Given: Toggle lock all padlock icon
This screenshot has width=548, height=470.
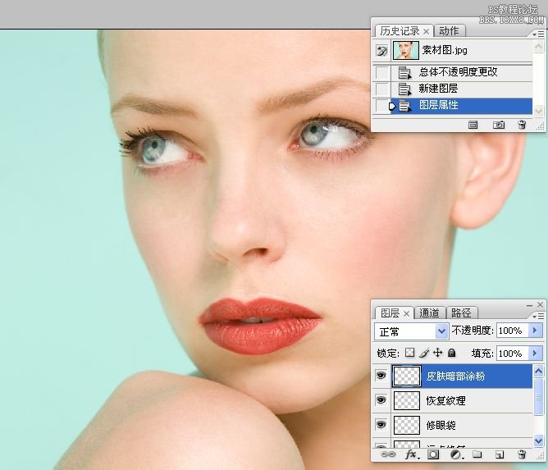Looking at the screenshot, I should (x=451, y=353).
